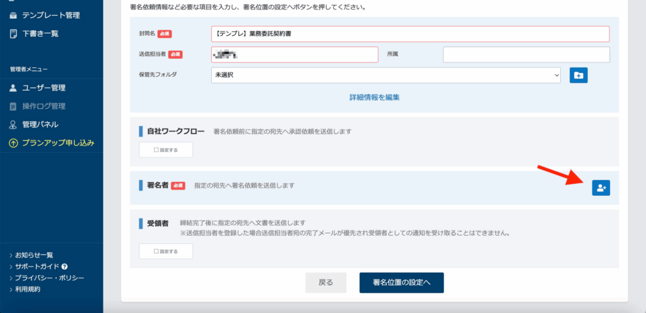Click the 操作ログ管理 log icon
The width and height of the screenshot is (646, 313).
(x=14, y=106)
